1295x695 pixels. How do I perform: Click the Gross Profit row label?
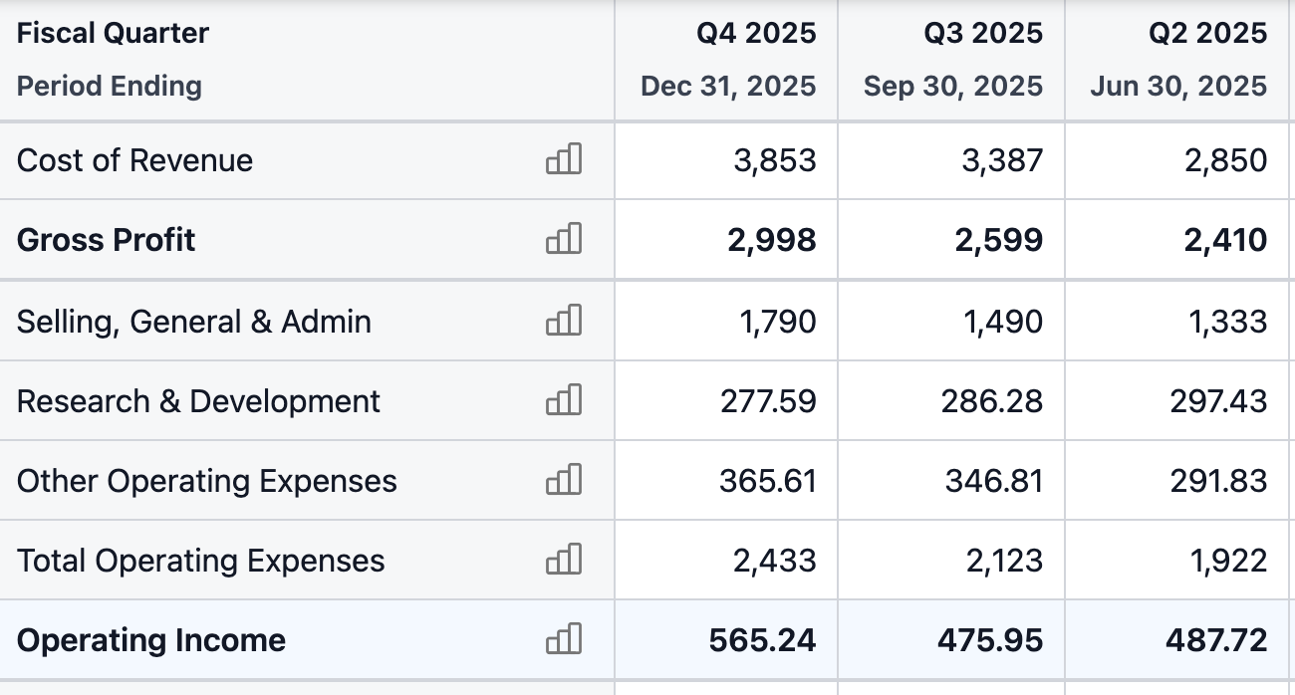click(107, 240)
